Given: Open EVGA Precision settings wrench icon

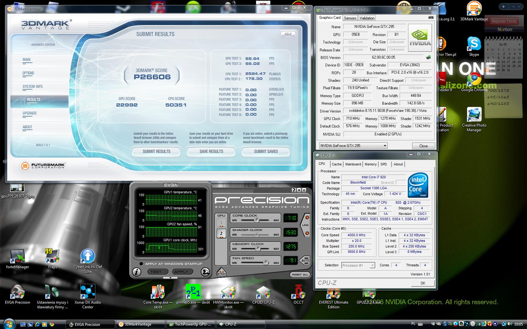Looking at the screenshot, I should (x=205, y=272).
